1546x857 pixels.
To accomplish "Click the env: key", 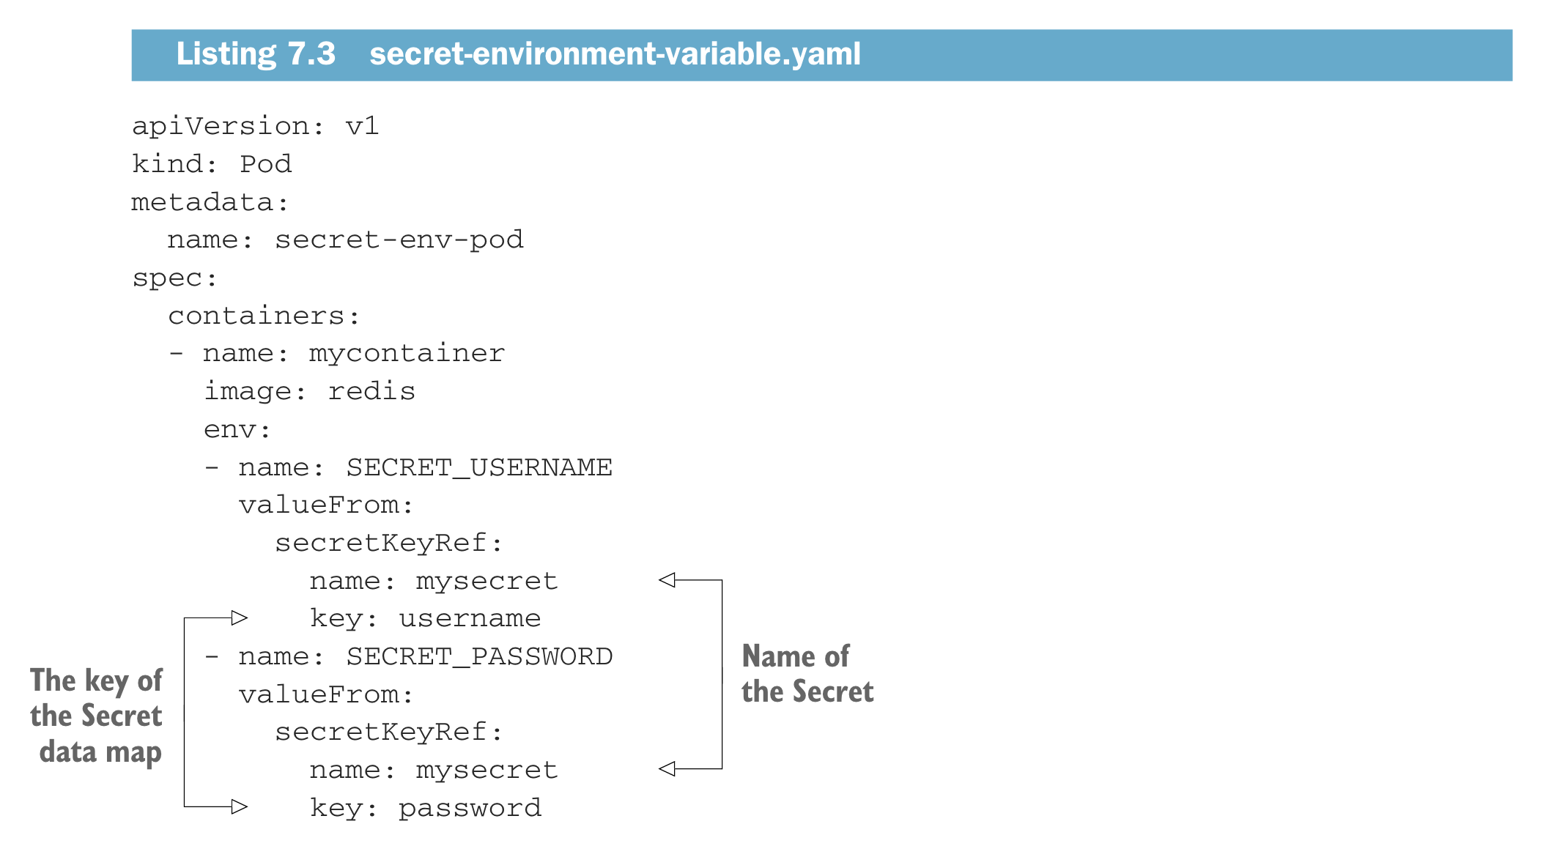I will (x=237, y=429).
